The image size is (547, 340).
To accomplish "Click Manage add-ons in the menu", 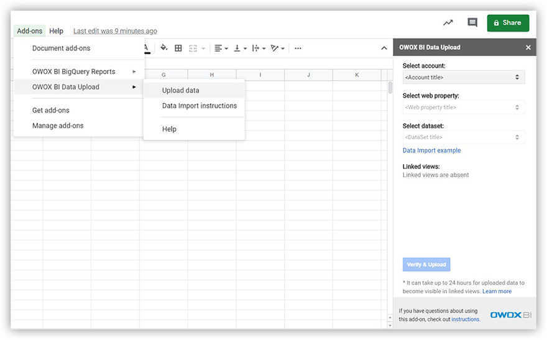I will click(x=58, y=126).
